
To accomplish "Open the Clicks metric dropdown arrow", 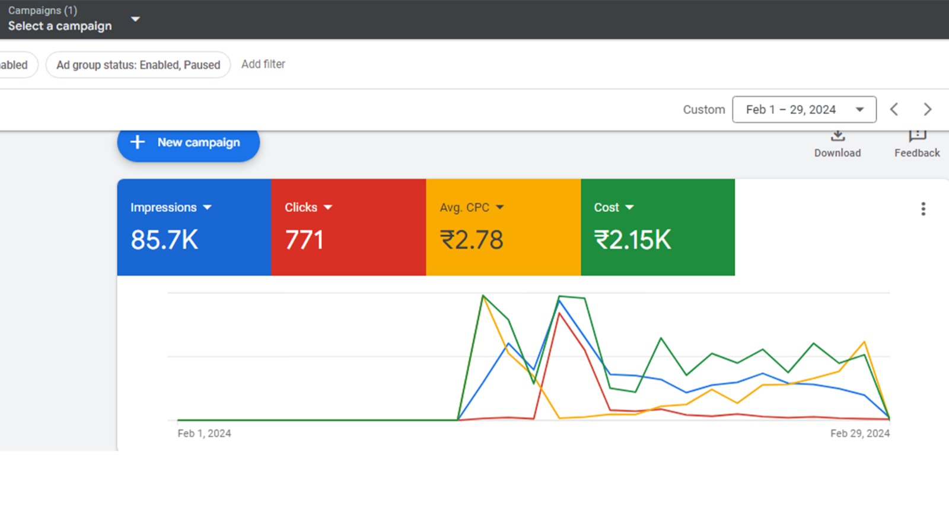I will point(328,208).
